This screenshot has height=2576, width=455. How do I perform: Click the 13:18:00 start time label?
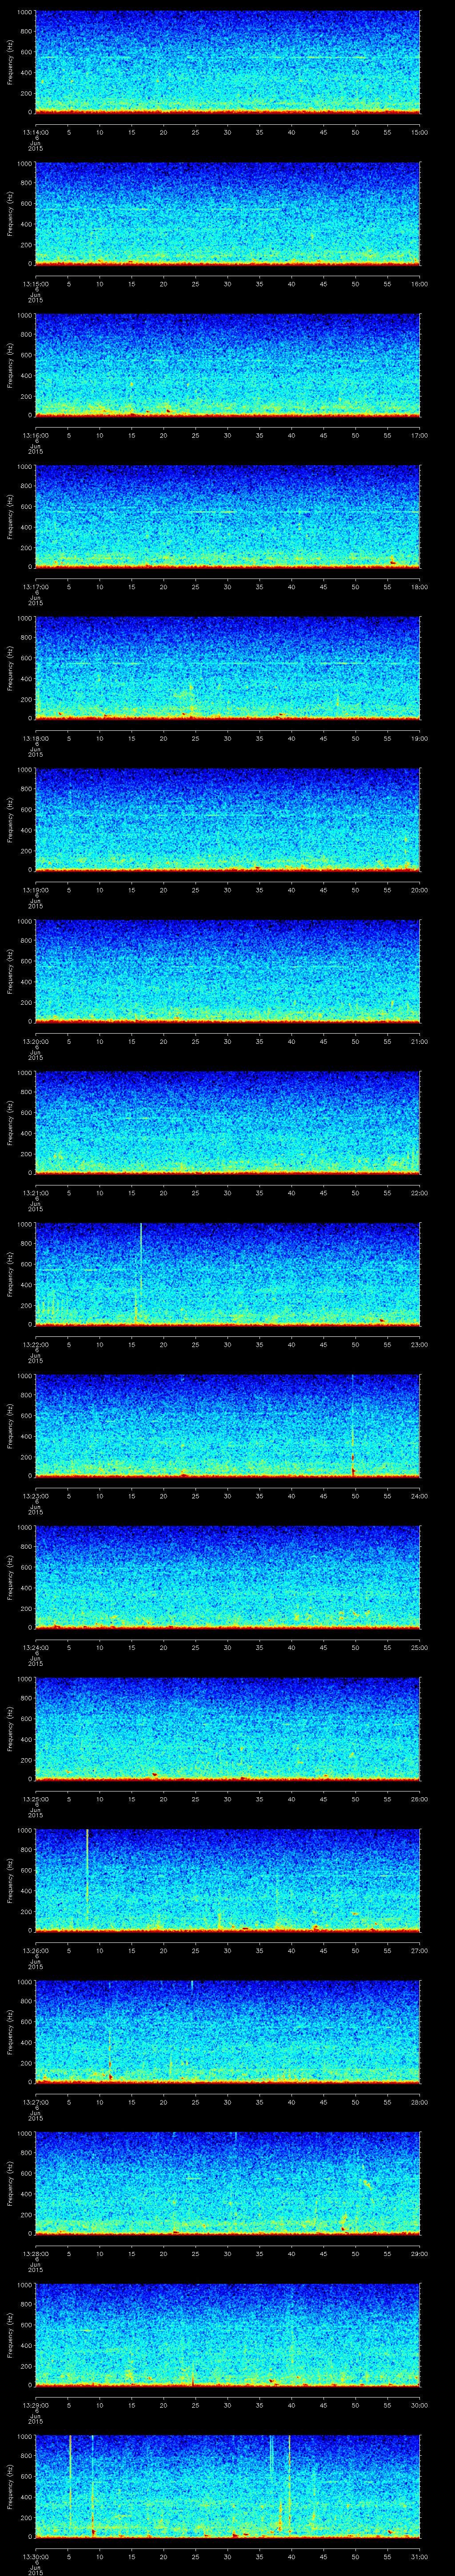tap(35, 738)
